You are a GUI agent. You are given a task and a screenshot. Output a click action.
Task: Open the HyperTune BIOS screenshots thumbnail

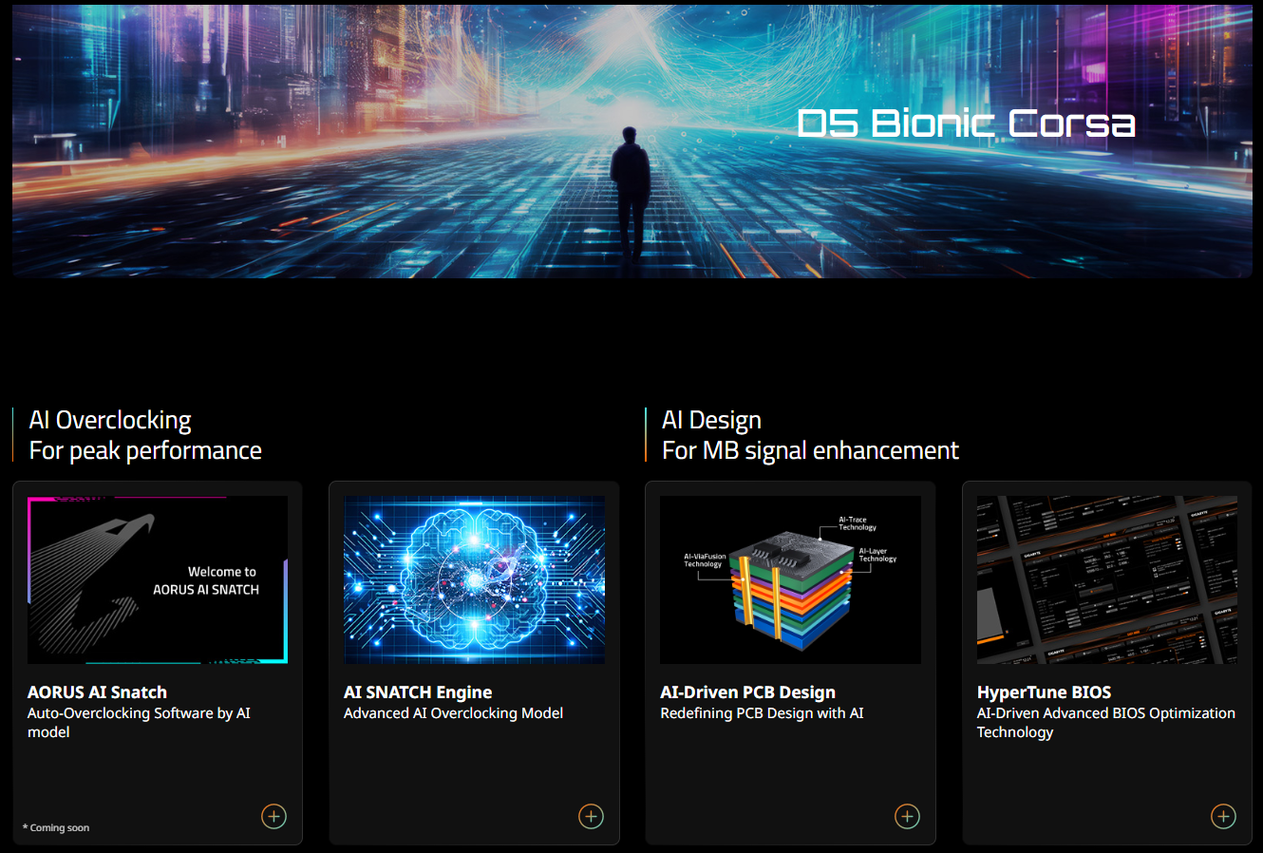(1106, 579)
